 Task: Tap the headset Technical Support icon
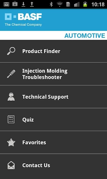point(11,97)
